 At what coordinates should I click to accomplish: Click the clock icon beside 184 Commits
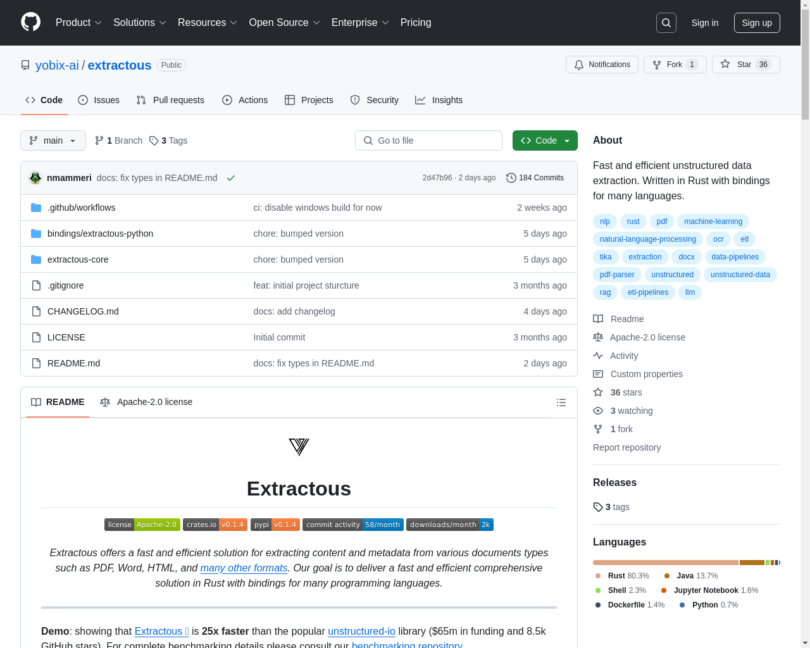pos(511,178)
